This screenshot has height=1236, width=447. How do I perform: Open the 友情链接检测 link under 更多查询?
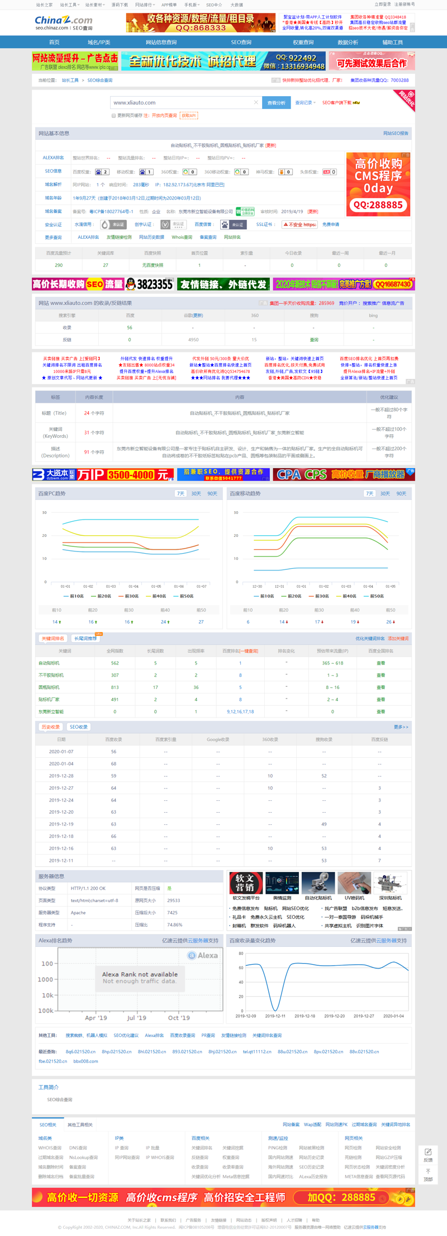tap(119, 237)
